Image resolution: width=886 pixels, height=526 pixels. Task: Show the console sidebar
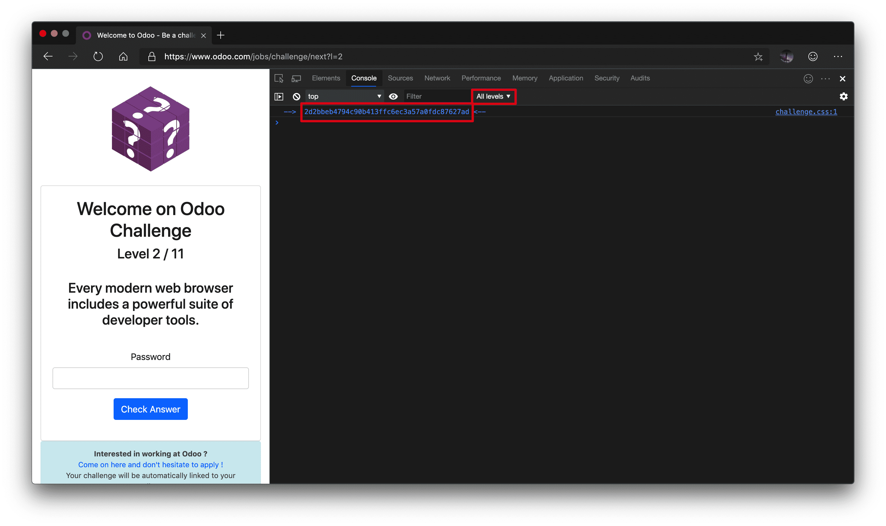pyautogui.click(x=279, y=96)
